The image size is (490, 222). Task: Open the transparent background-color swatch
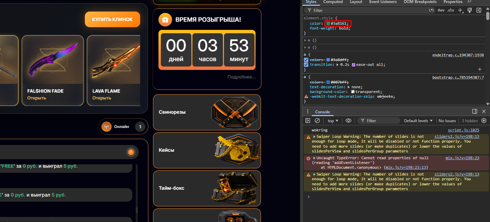pos(353,92)
